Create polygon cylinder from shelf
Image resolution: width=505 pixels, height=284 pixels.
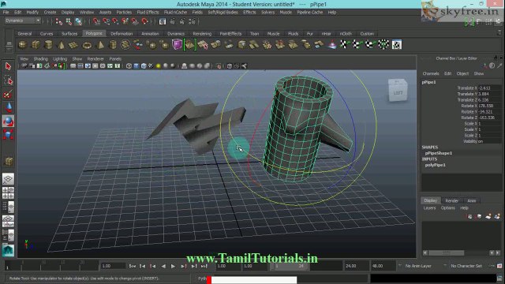pyautogui.click(x=48, y=45)
